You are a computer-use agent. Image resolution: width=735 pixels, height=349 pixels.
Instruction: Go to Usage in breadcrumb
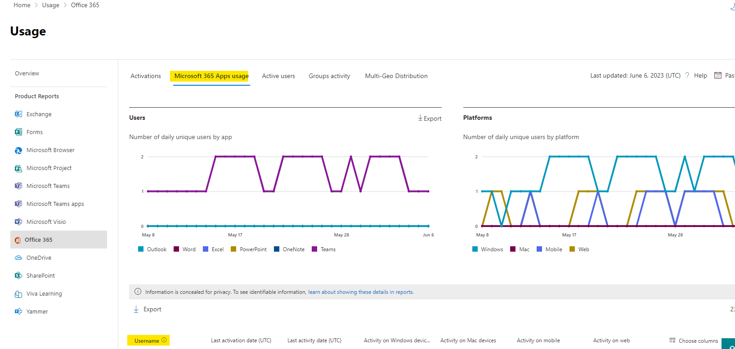coord(50,5)
